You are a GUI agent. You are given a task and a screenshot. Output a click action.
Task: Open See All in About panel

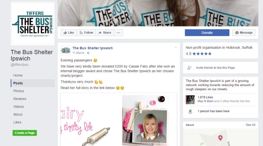pos(250,125)
